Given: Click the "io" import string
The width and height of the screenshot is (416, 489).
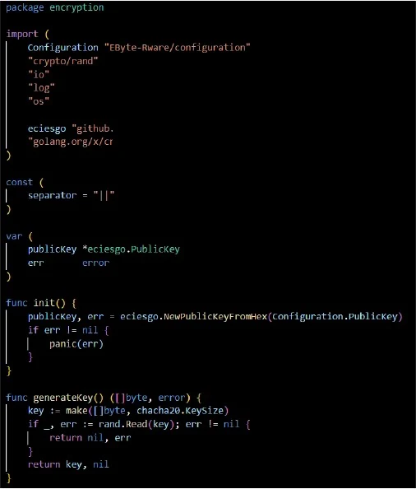Looking at the screenshot, I should coord(39,74).
